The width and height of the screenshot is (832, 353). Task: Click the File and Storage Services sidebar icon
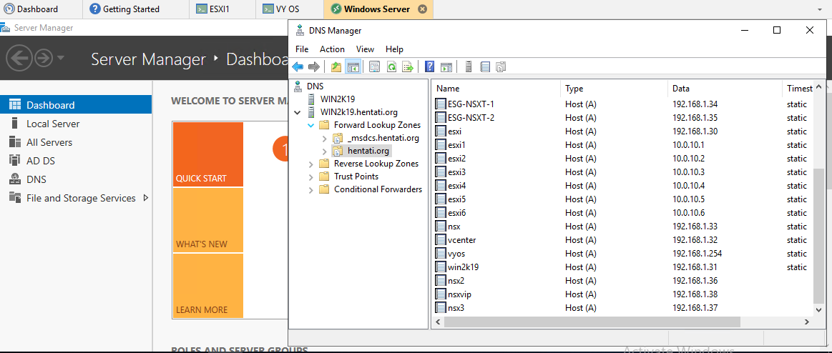click(x=15, y=198)
